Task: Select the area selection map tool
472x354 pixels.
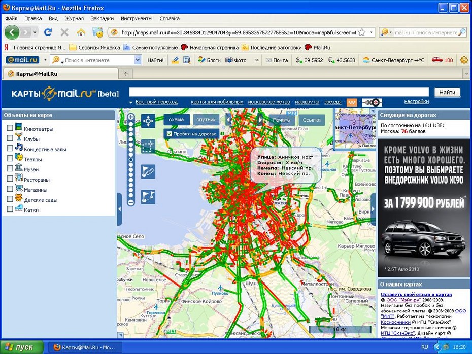Action: [148, 146]
